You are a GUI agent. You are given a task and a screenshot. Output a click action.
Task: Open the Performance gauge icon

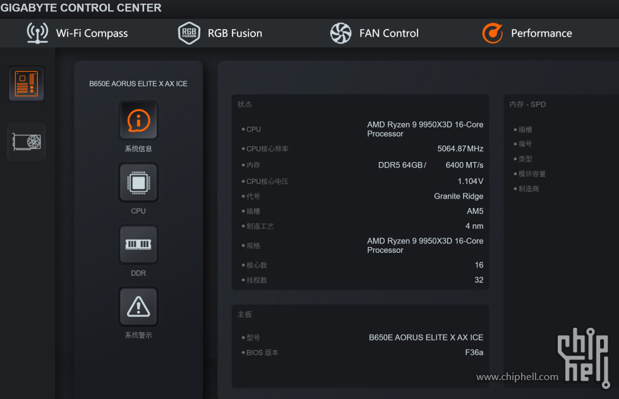(492, 33)
